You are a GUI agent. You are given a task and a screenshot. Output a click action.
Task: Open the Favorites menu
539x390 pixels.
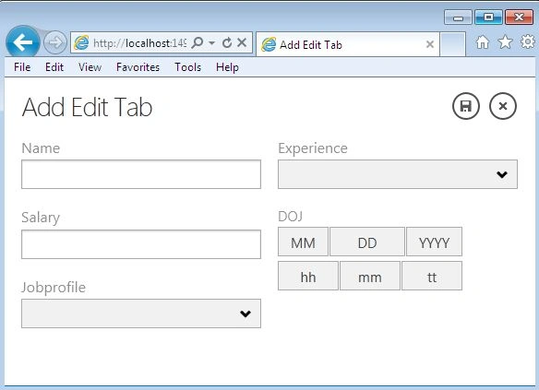click(x=138, y=67)
